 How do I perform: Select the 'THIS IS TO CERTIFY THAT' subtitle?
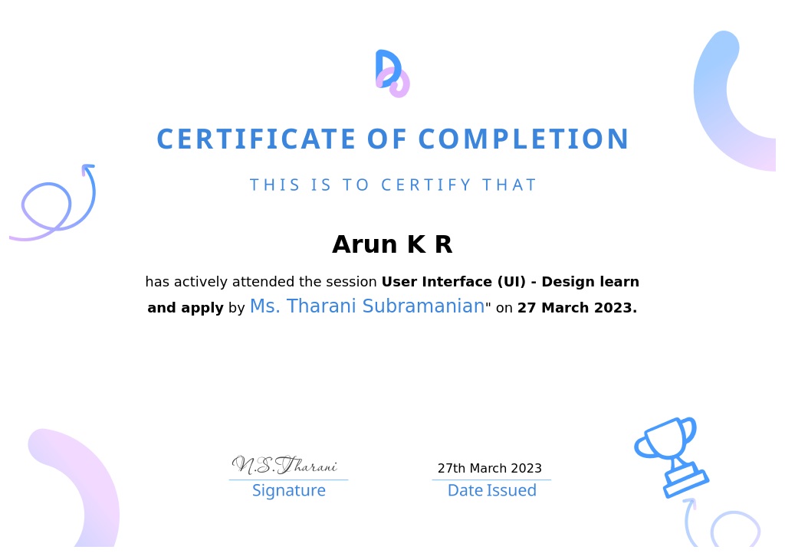[392, 185]
